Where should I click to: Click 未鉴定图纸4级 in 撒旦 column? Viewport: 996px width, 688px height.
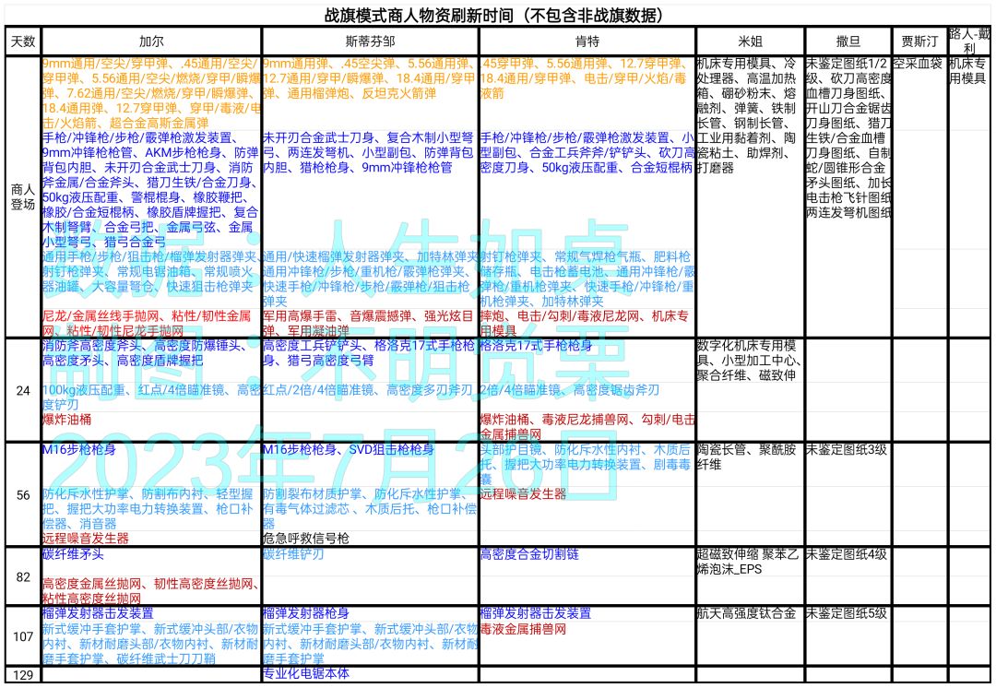(846, 553)
